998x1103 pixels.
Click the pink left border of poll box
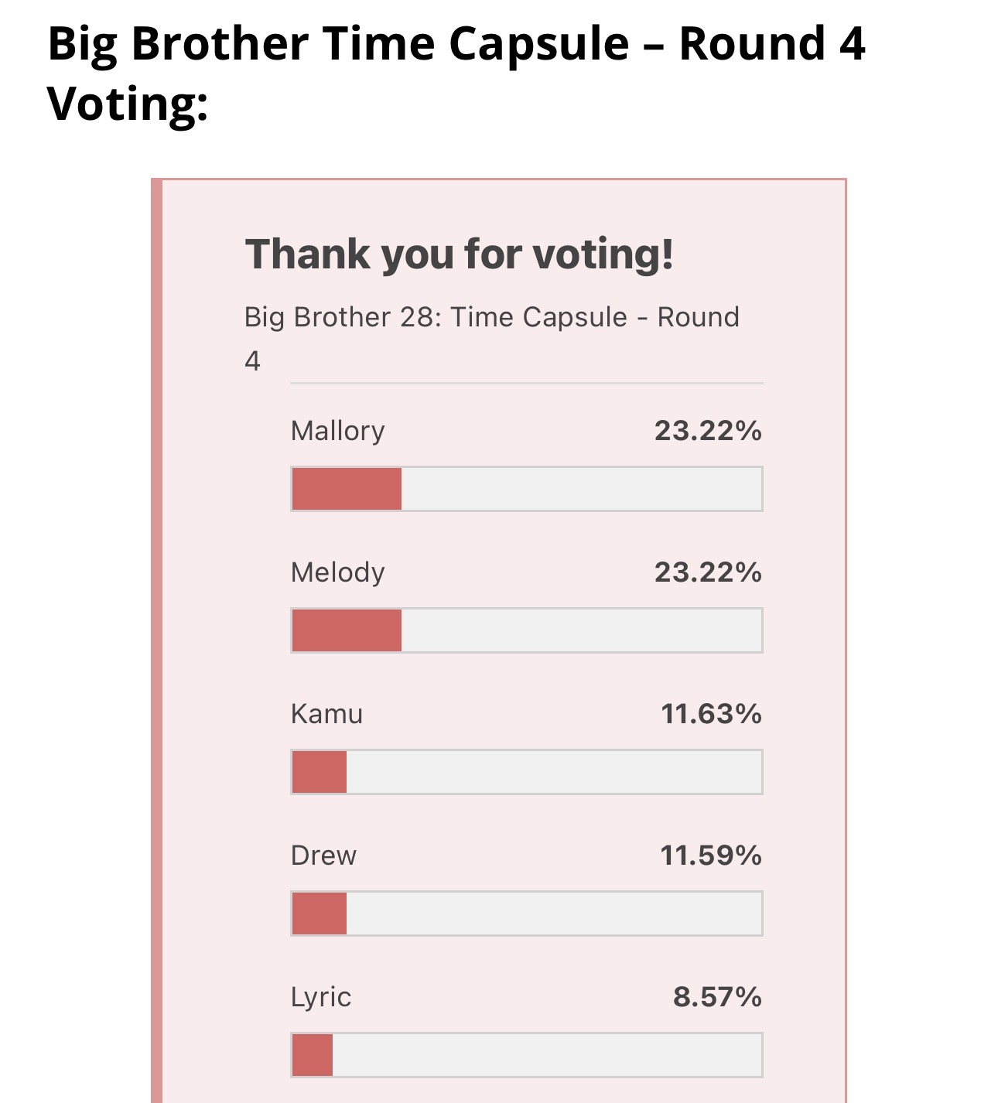(156, 640)
